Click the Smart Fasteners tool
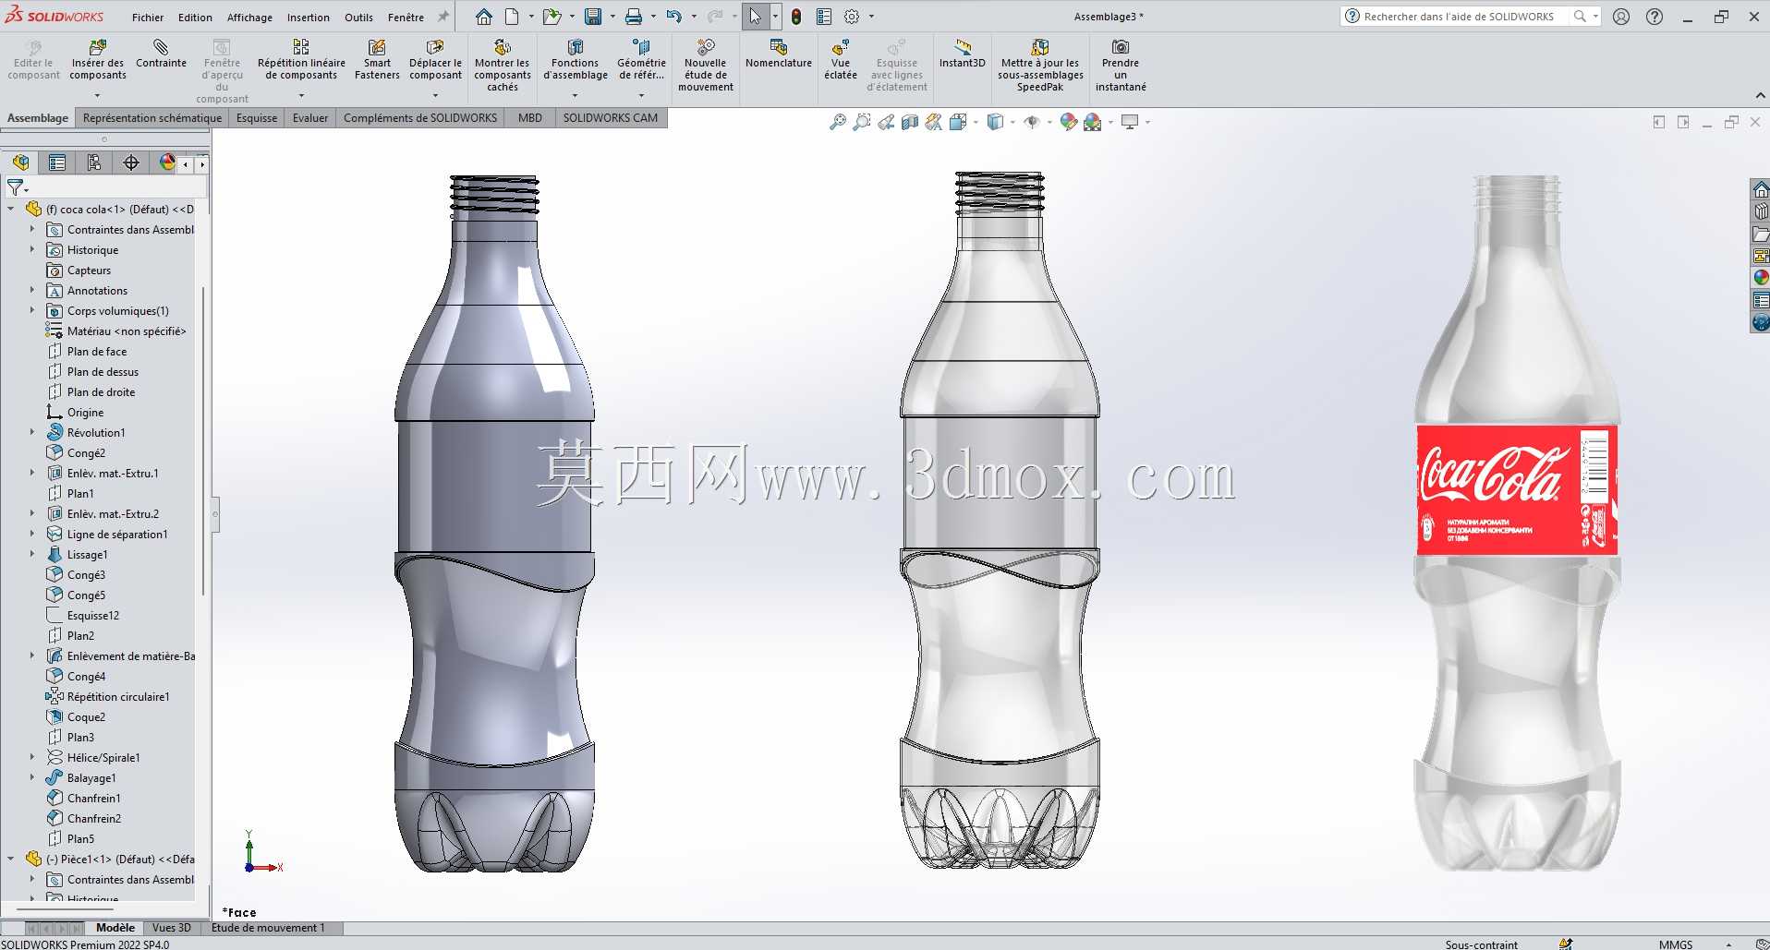 tap(377, 61)
